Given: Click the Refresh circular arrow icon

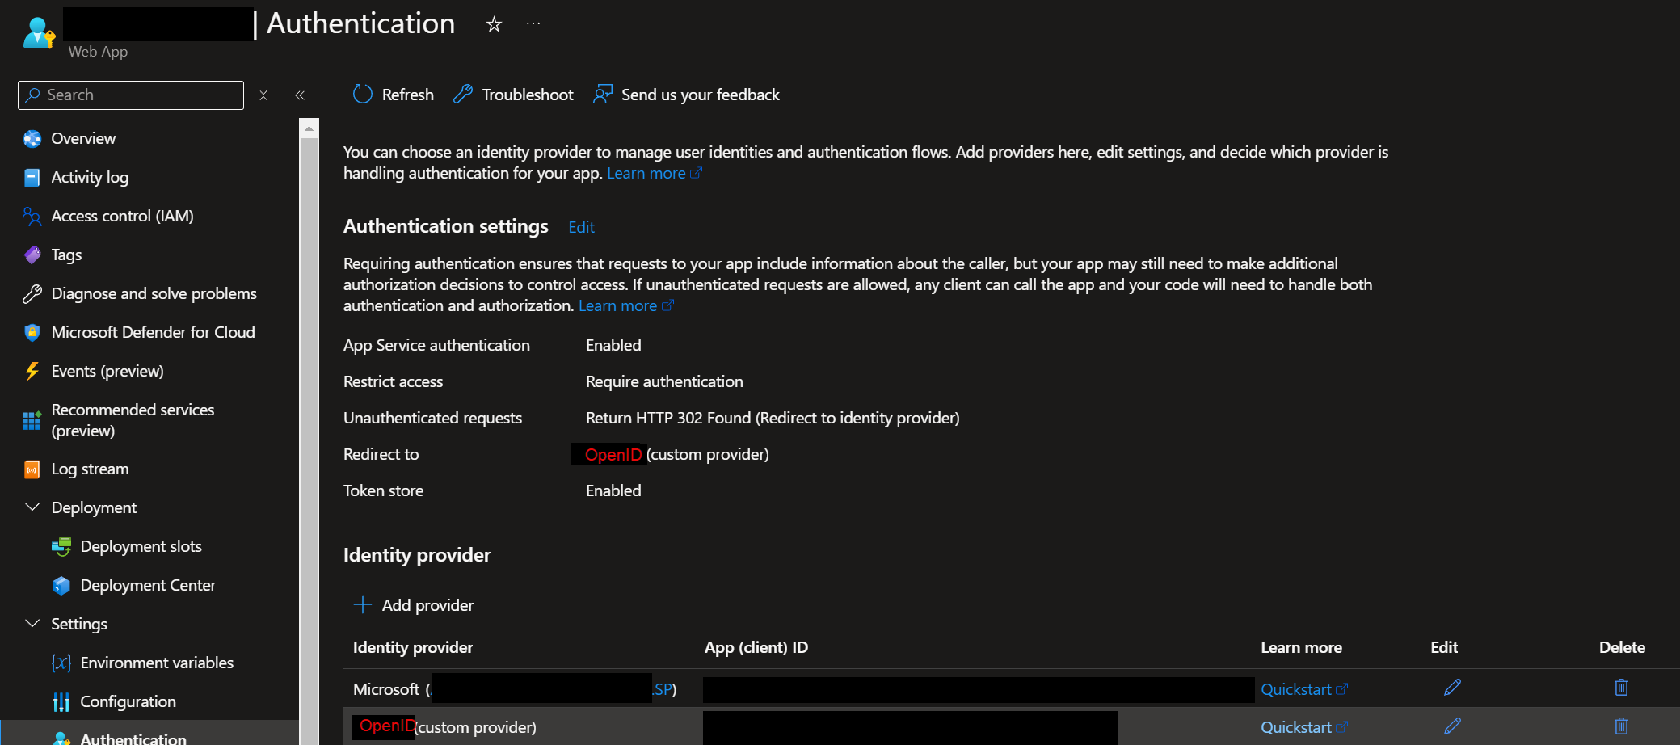Looking at the screenshot, I should click(x=363, y=95).
